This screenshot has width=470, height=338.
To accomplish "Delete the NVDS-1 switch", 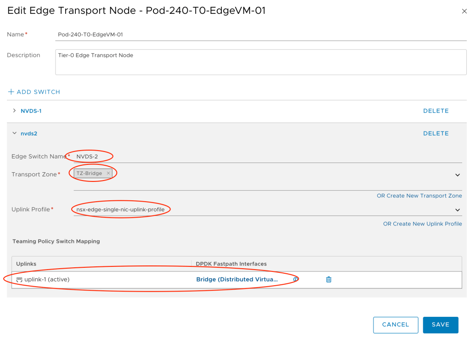I will coord(436,111).
